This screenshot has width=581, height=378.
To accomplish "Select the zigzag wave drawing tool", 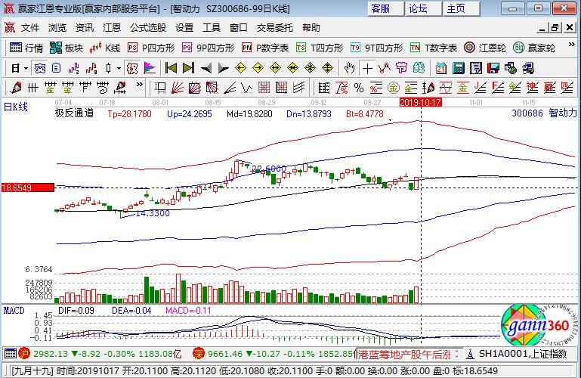I will pos(247,88).
